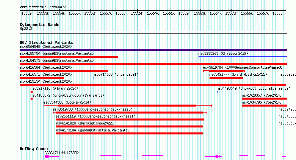Viewport: 296px width, 160px height.
Task: Click the red bar under nsv4185750
Action: pos(69,57)
